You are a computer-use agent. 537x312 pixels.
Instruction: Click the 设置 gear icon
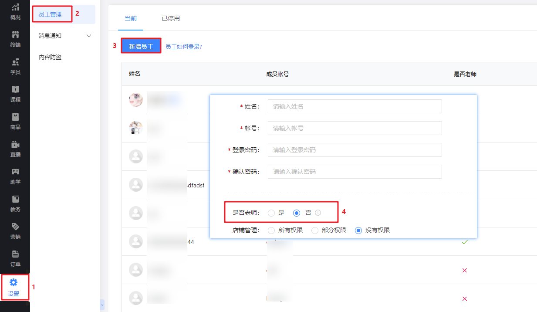coord(14,282)
